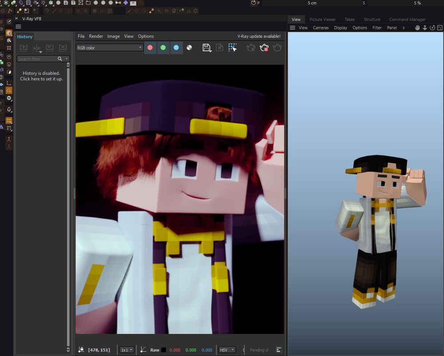Open the HSV color mode dropdown

(227, 350)
